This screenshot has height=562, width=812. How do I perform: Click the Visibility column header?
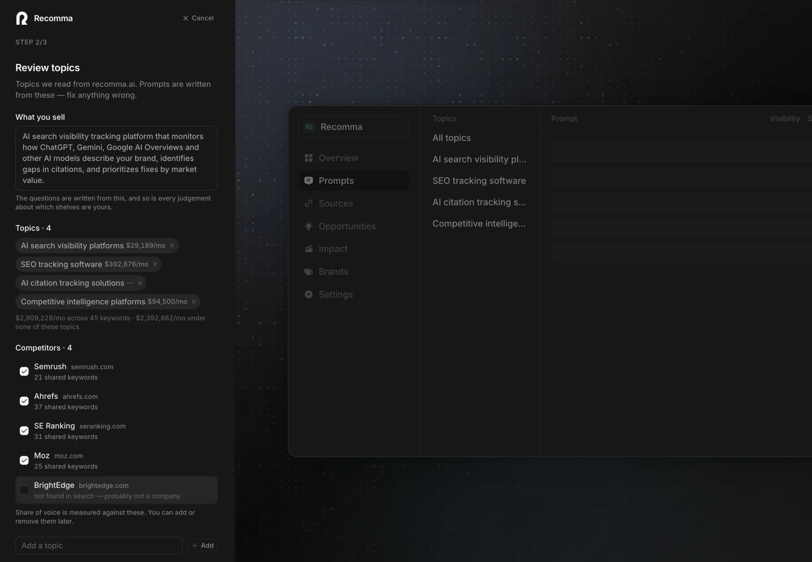pyautogui.click(x=784, y=118)
